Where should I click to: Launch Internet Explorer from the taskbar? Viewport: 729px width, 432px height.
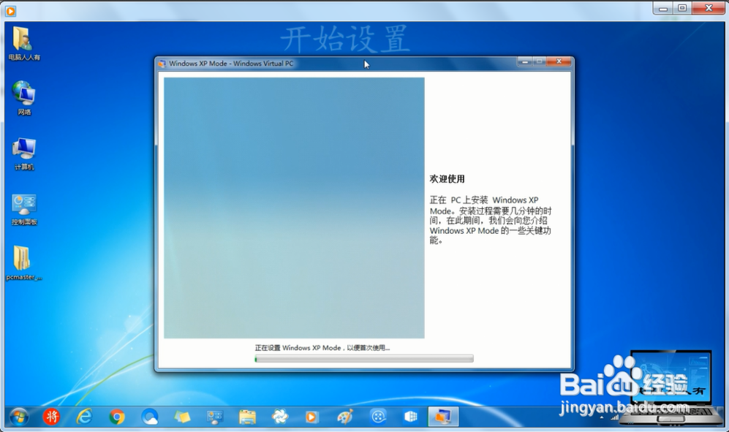coord(84,417)
